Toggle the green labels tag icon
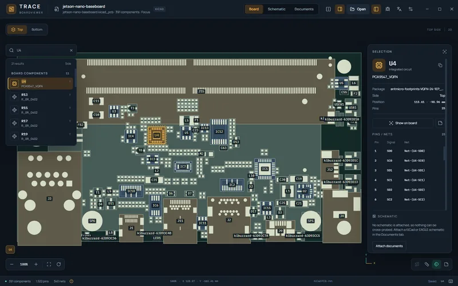 (436, 264)
